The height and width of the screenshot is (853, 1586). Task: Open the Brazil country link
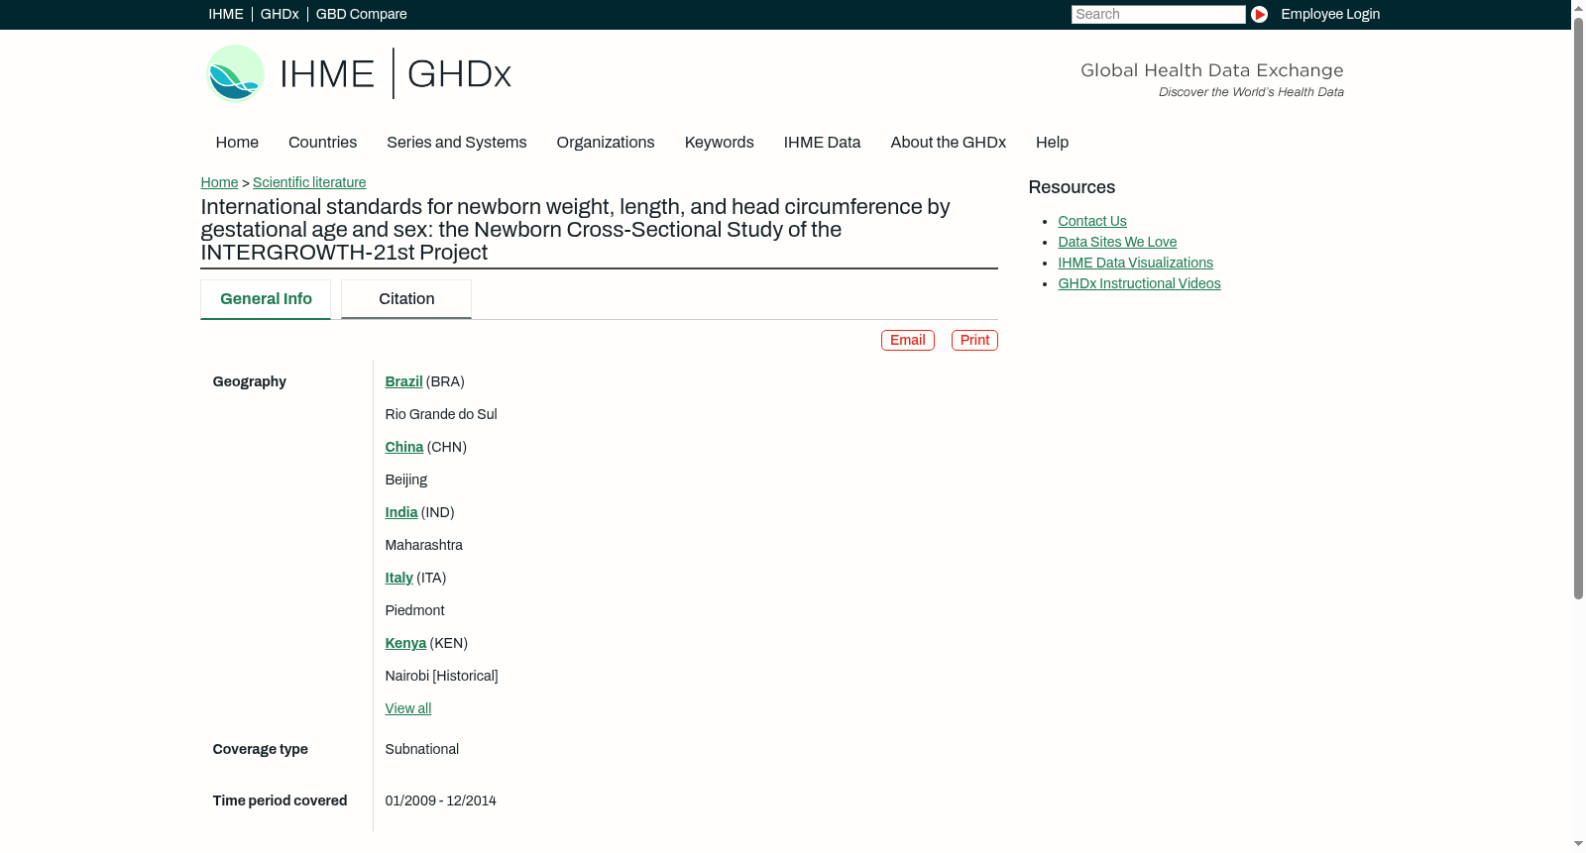[x=403, y=381]
